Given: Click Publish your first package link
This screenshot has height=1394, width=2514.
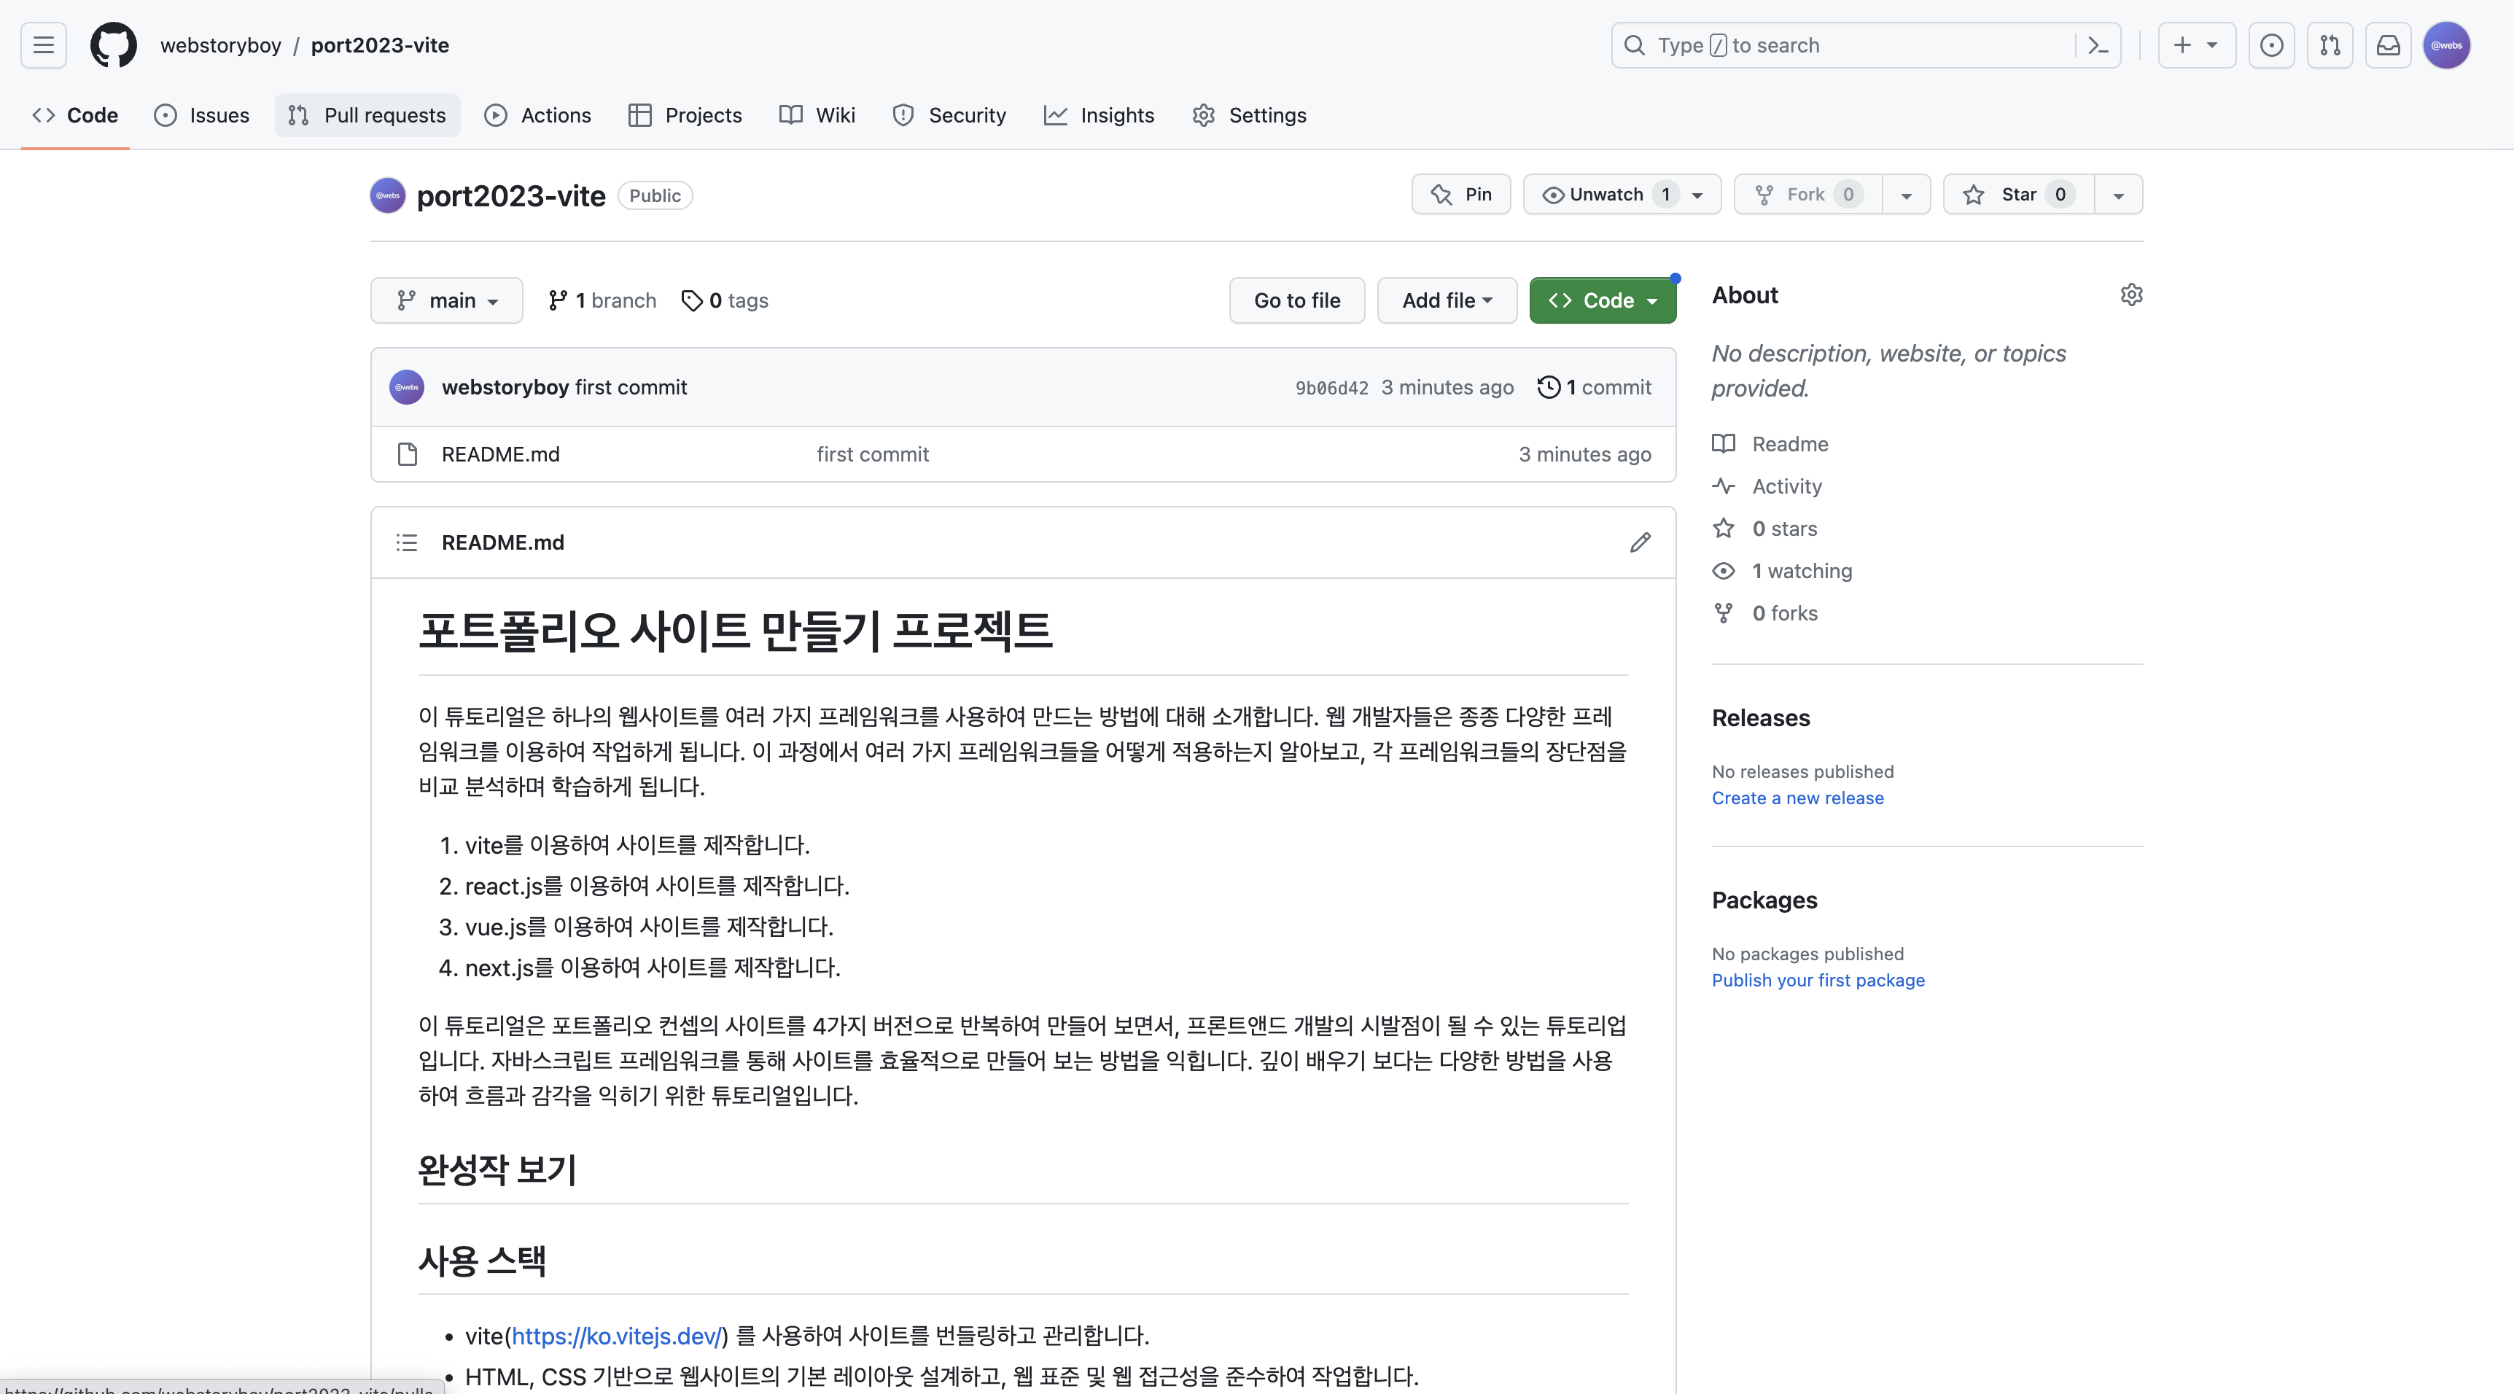Looking at the screenshot, I should (x=1818, y=981).
